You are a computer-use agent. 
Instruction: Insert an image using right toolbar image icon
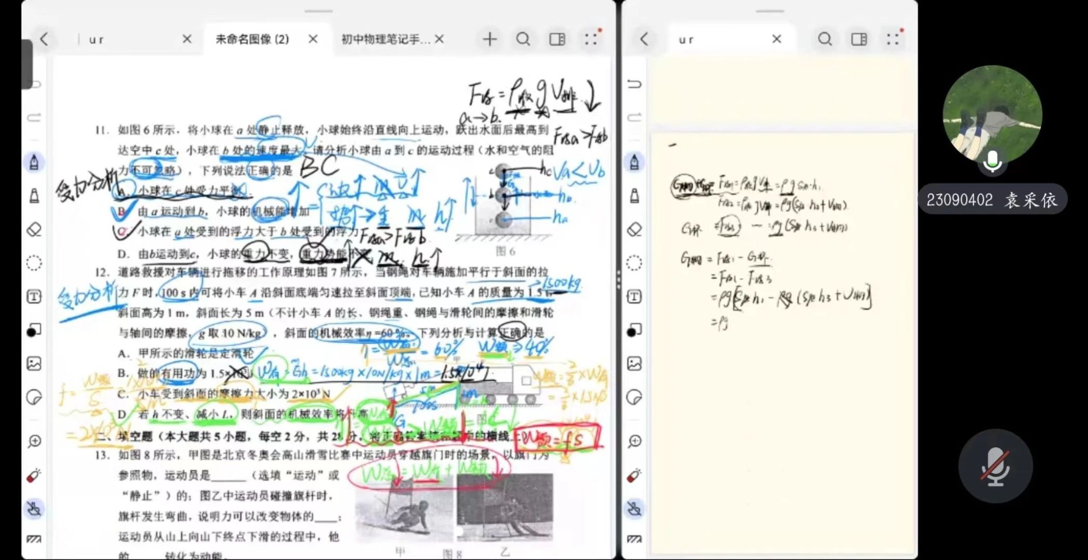point(634,363)
